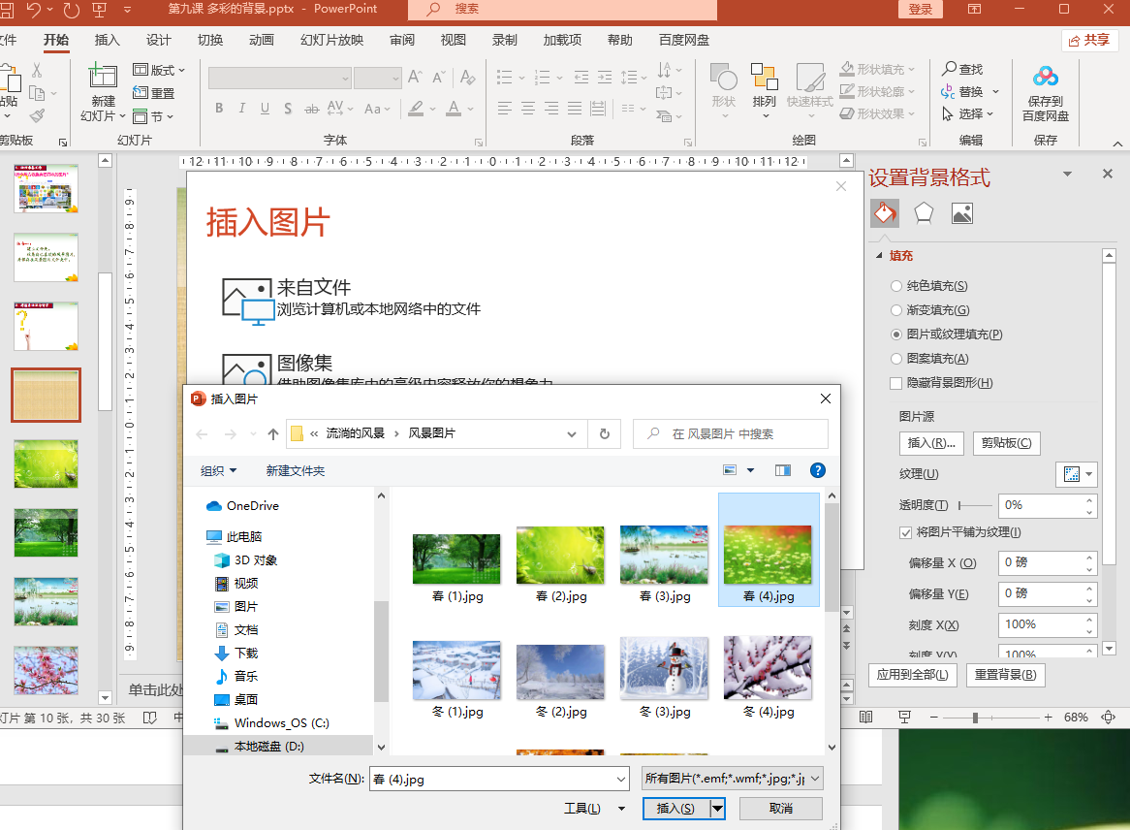Select the paint bucket fill icon in 设置背景格式
Screen dimensions: 1130x830
884,213
